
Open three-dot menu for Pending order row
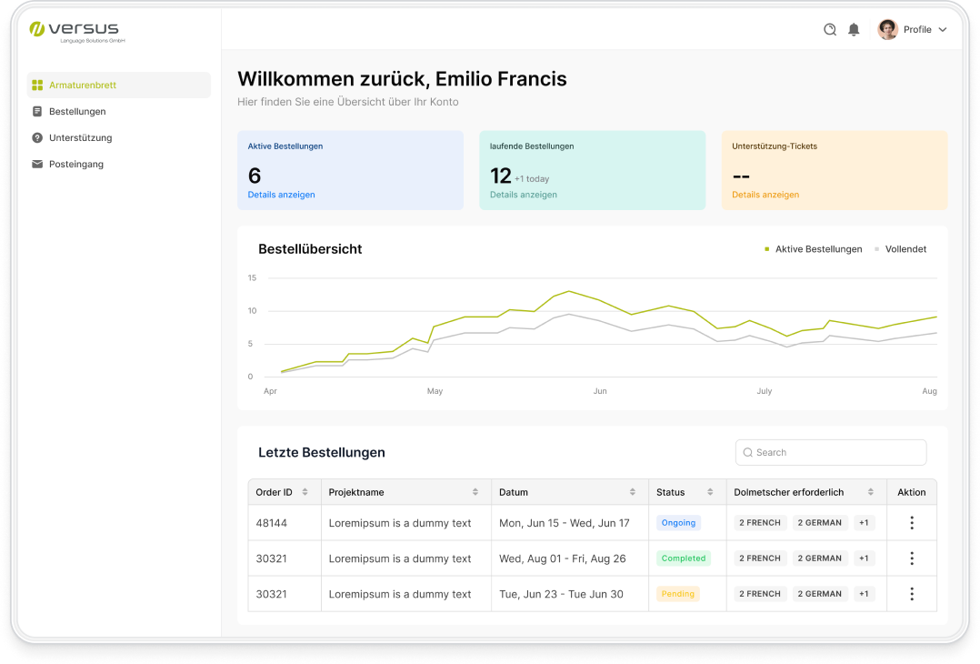point(911,594)
